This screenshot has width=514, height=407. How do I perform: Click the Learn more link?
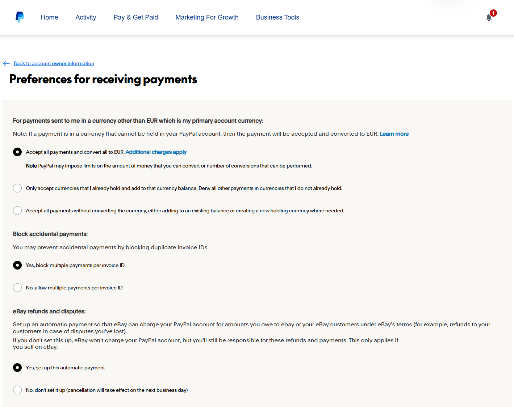394,134
